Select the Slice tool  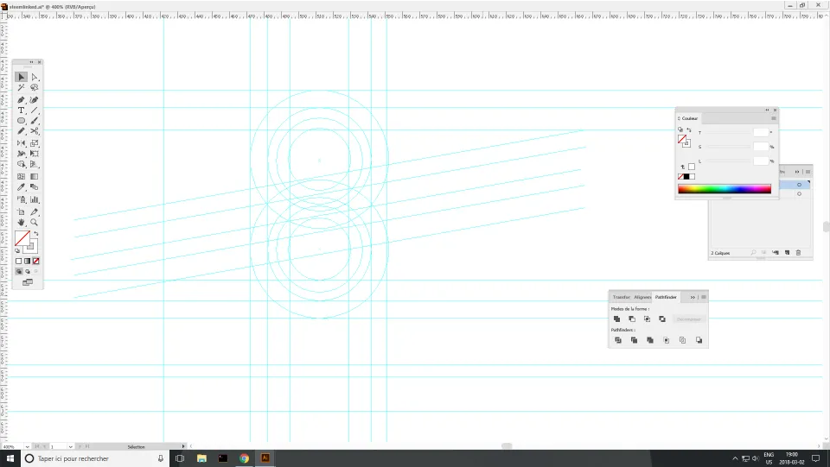35,211
